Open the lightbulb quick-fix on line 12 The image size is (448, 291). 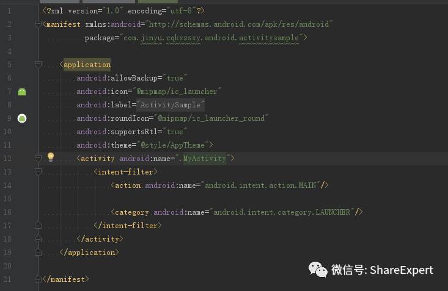51,157
